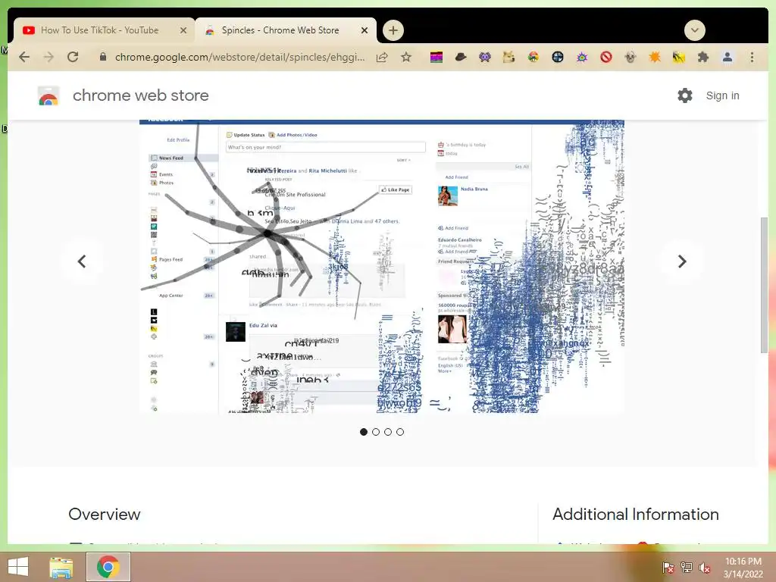Image resolution: width=776 pixels, height=582 pixels.
Task: Click Sign in
Action: (x=722, y=95)
